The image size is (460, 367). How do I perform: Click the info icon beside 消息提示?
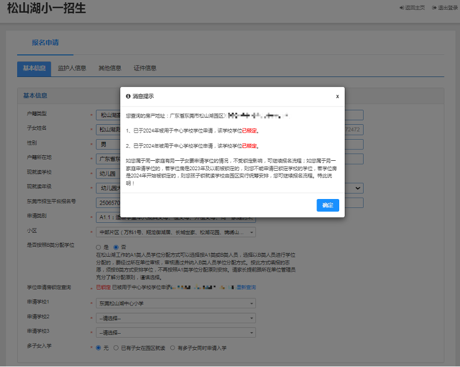pyautogui.click(x=128, y=96)
